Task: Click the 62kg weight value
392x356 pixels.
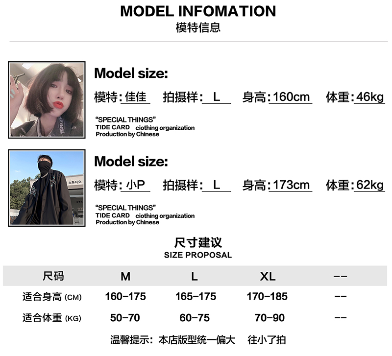Action: (x=370, y=185)
